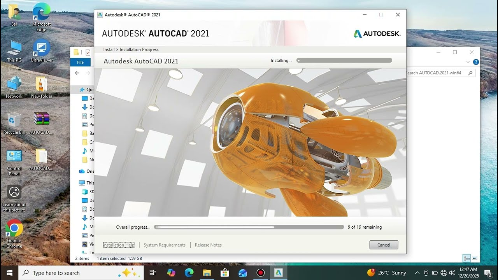
Task: Select the Network desktop icon
Action: coord(14,87)
